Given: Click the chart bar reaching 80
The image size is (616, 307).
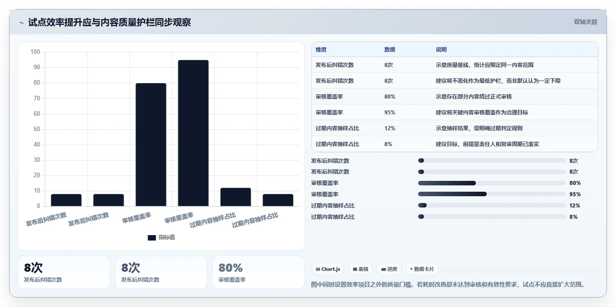Looking at the screenshot, I should [151, 145].
